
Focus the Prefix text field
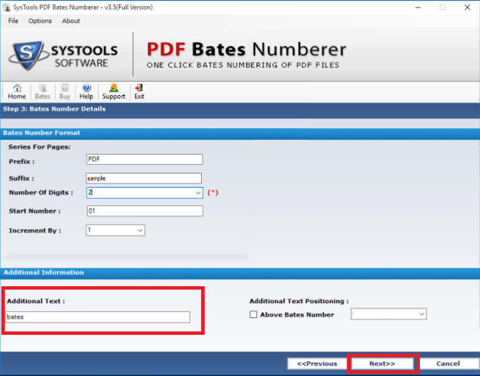[x=144, y=159]
